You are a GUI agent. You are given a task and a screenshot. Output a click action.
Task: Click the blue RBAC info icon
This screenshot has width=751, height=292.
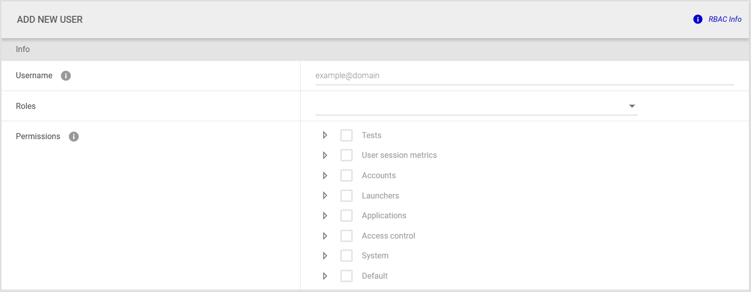697,19
